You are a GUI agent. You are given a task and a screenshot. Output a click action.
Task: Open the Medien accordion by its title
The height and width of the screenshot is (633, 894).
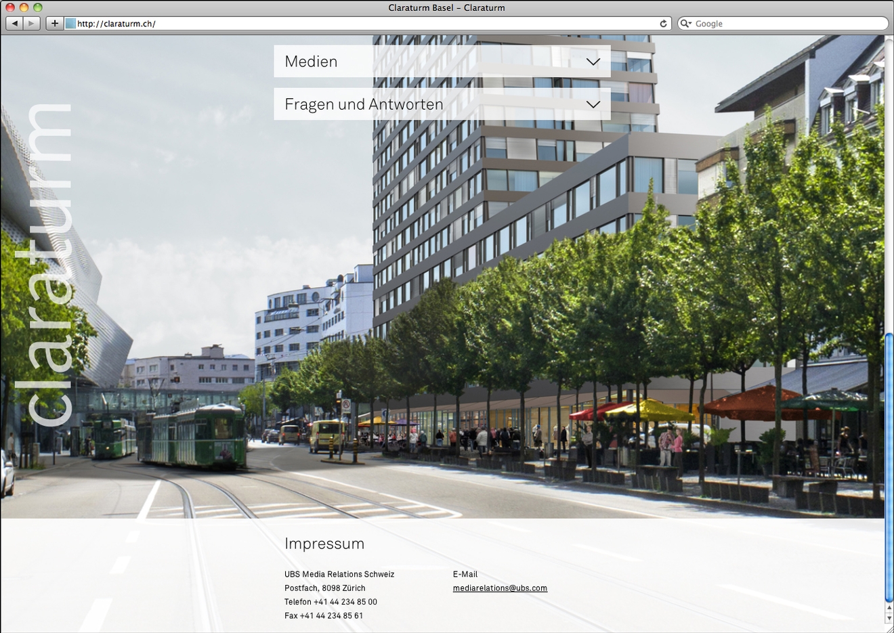point(311,62)
